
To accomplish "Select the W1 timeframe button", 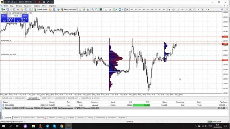I will click(x=160, y=10).
